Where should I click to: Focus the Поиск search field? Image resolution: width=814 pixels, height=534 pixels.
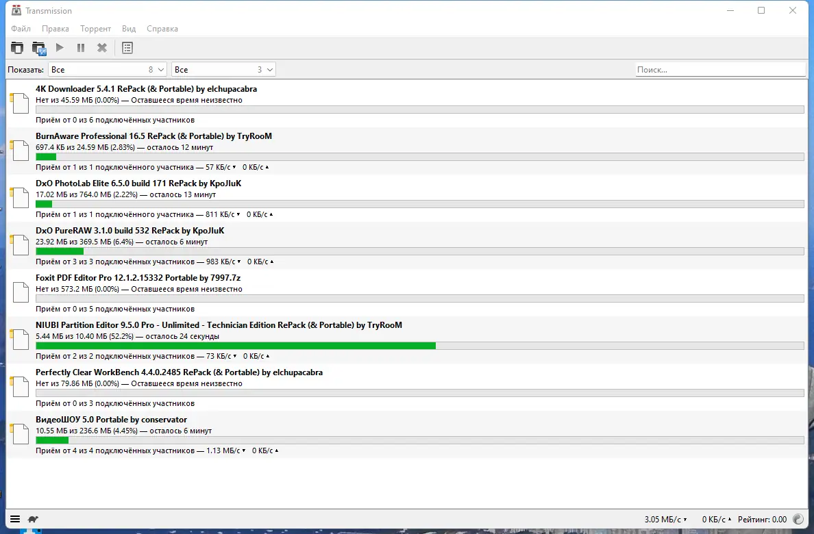(x=721, y=70)
